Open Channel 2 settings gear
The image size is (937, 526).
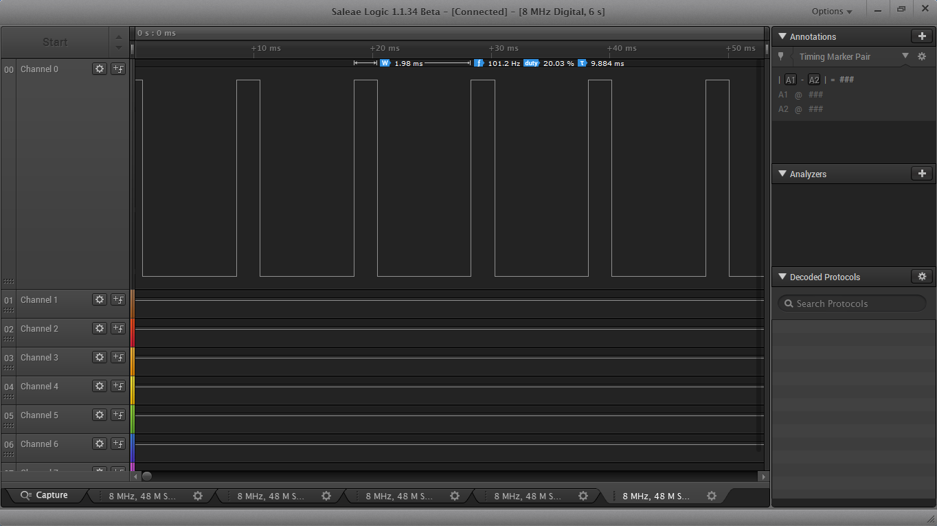tap(100, 328)
